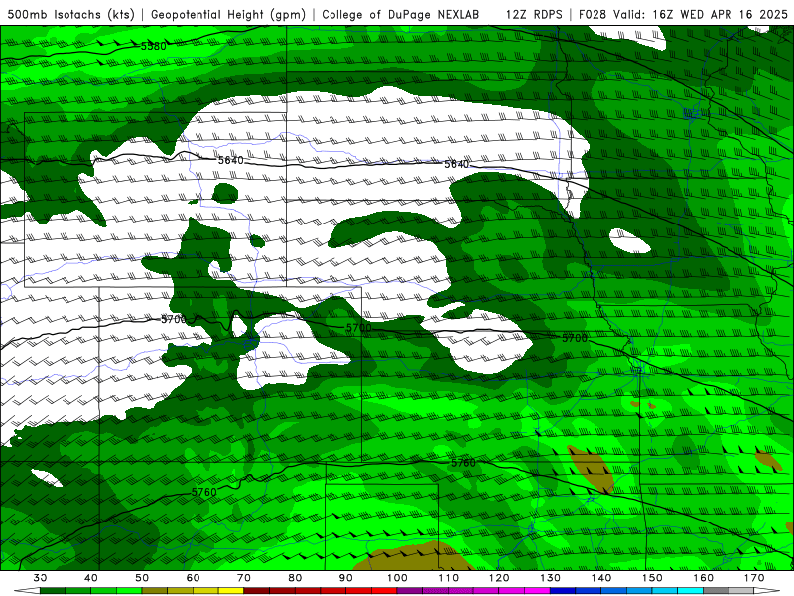This screenshot has height=596, width=794.
Task: Pick the bright red 95-100 kt colorbar swatch
Action: pyautogui.click(x=384, y=591)
